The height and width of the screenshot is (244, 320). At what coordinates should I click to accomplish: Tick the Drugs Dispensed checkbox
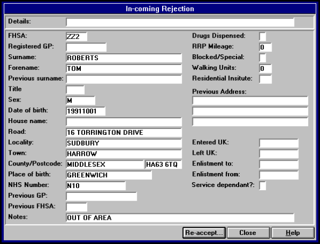263,37
